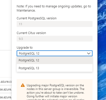Select the last 'se.azure.' row behind panel
Image resolution: width=106 pixels, height=100 pixels.
[x=6, y=97]
